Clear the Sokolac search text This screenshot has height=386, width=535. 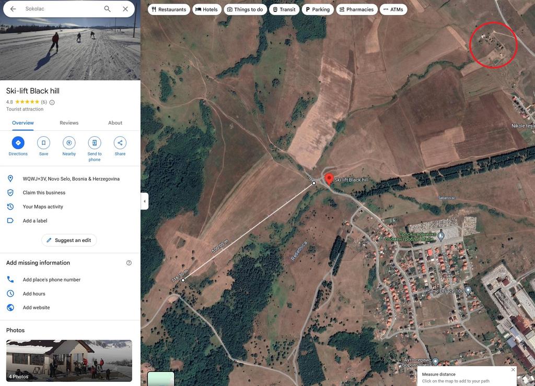click(125, 9)
